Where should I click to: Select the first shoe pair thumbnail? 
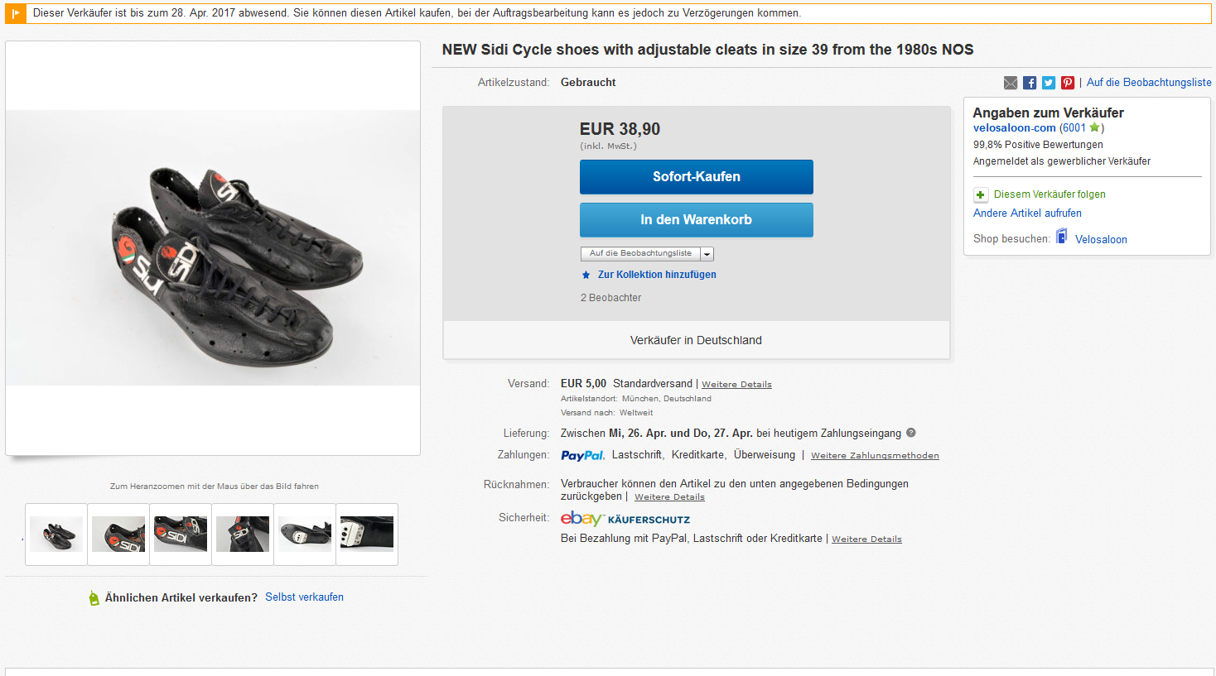point(56,535)
